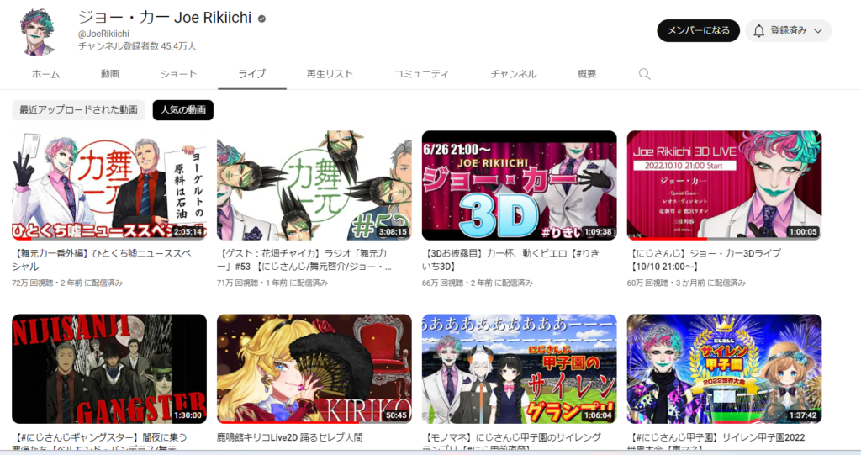Click 71万 回視聴・1年前 stats line
Viewport: 861px width, 455px height.
272,283
